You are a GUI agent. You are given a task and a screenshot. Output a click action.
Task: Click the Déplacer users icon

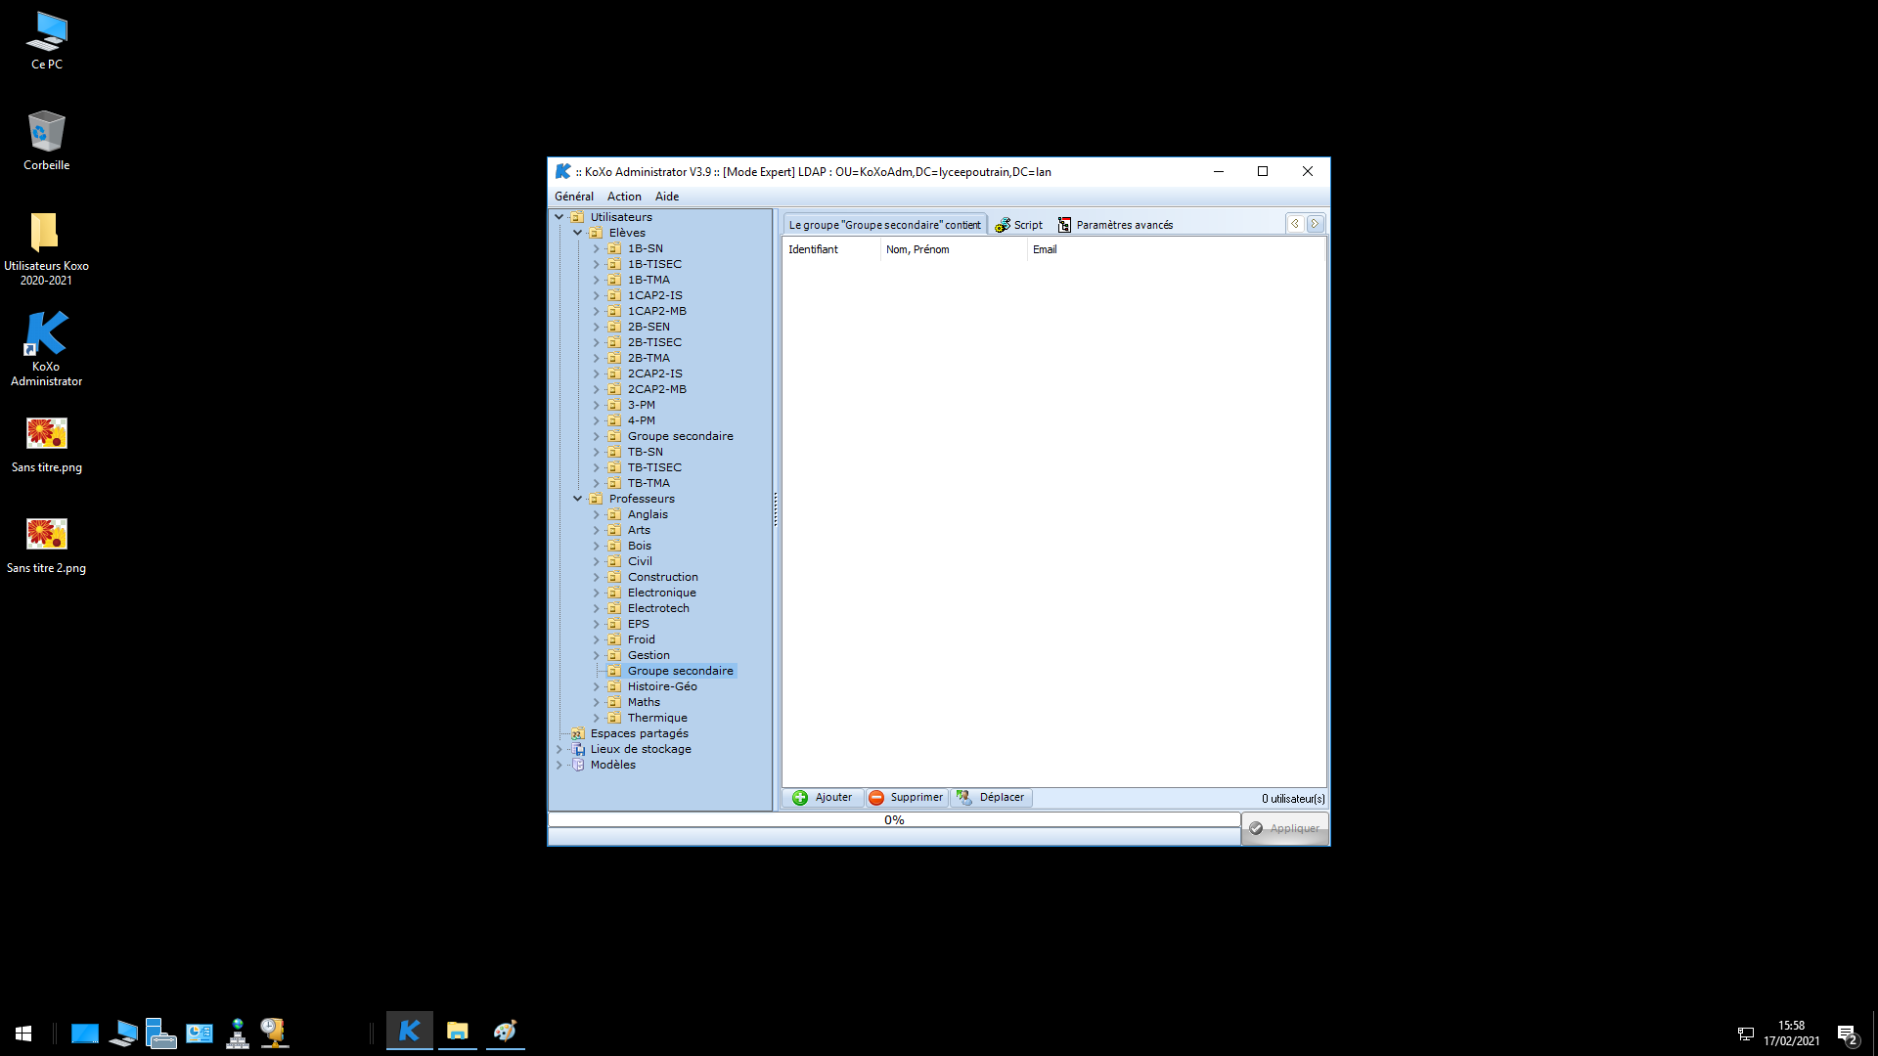click(x=964, y=798)
